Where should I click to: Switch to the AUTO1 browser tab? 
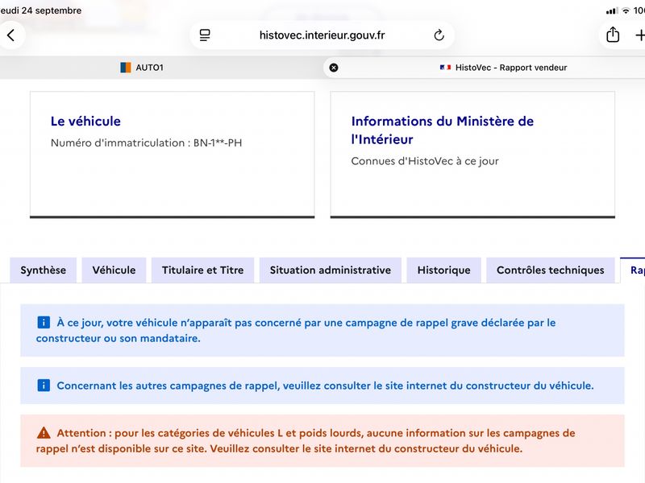[142, 68]
